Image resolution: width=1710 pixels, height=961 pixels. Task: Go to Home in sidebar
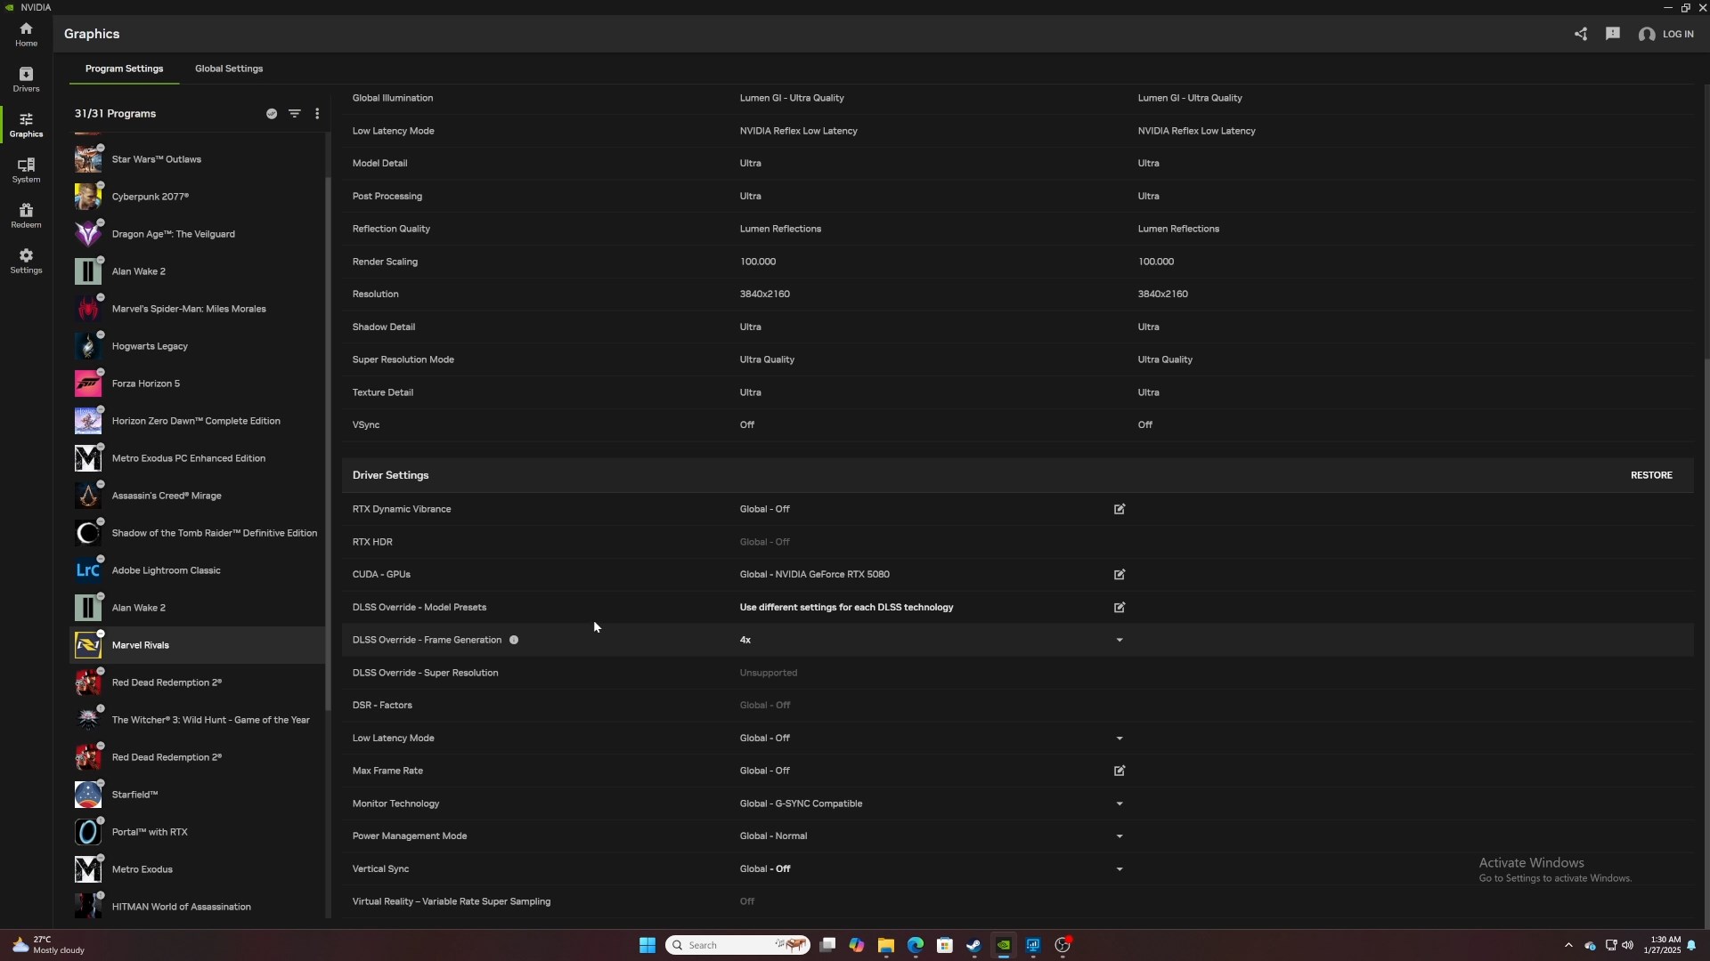click(x=26, y=34)
